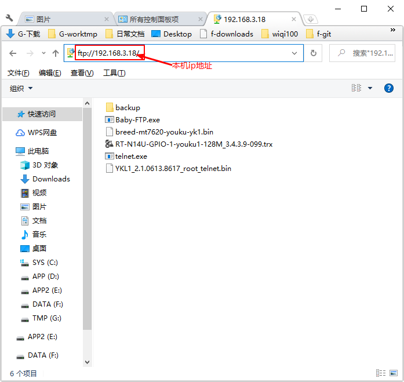Select the Baby-FTP.exe file

point(132,120)
